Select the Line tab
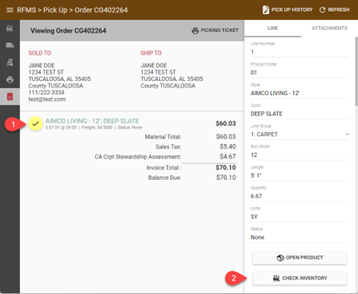This screenshot has height=294, width=358. pos(272,29)
